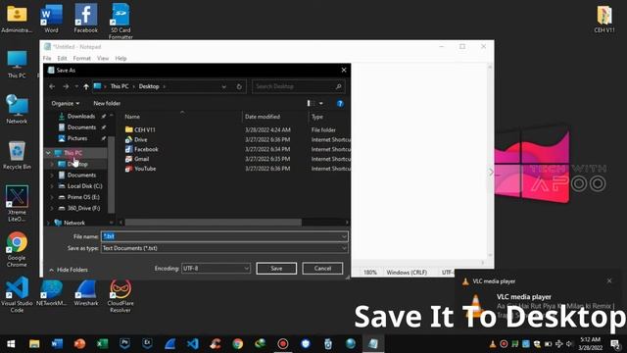Viewport: 627px width, 353px height.
Task: Click the This PC breadcrumb in address bar
Action: pyautogui.click(x=120, y=86)
